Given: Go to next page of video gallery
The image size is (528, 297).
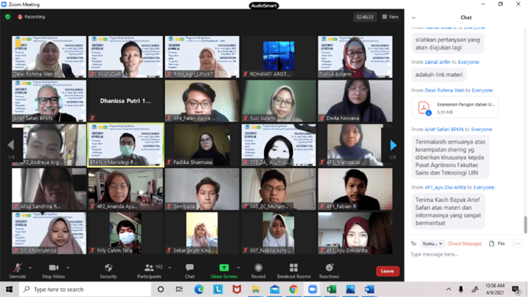Looking at the screenshot, I should tap(394, 145).
